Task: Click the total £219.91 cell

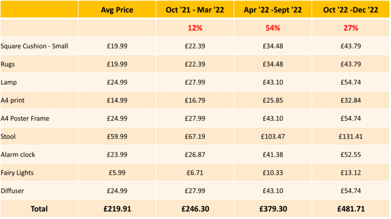Action: click(117, 209)
